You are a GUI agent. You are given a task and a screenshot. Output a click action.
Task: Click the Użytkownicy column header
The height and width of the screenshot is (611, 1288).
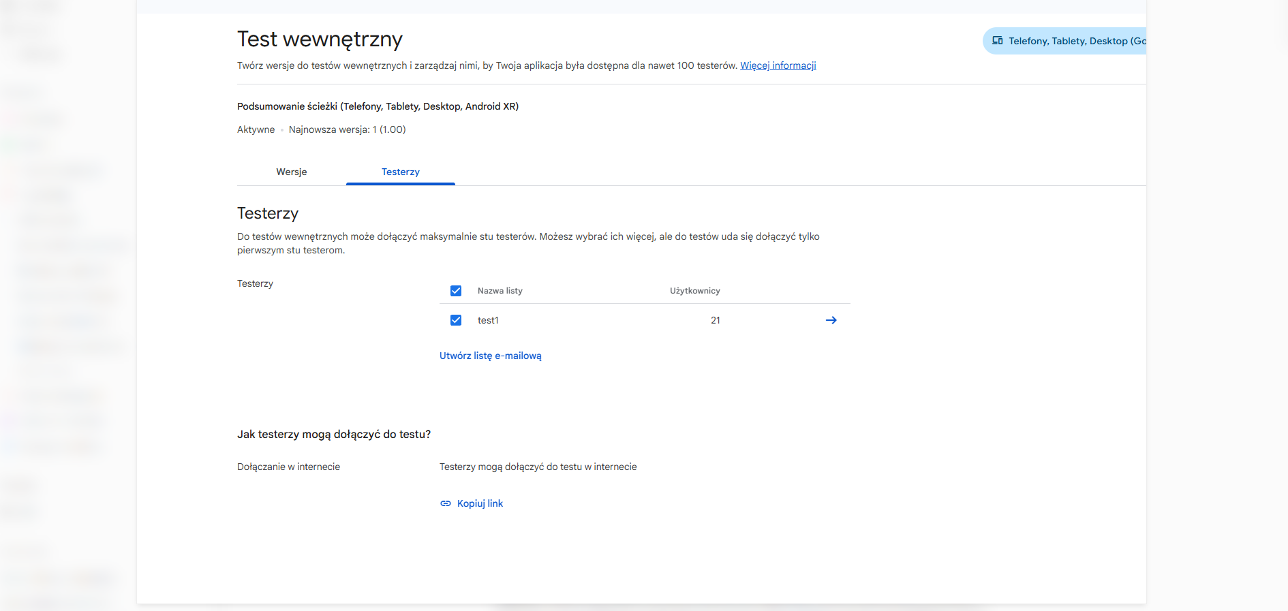pyautogui.click(x=695, y=291)
